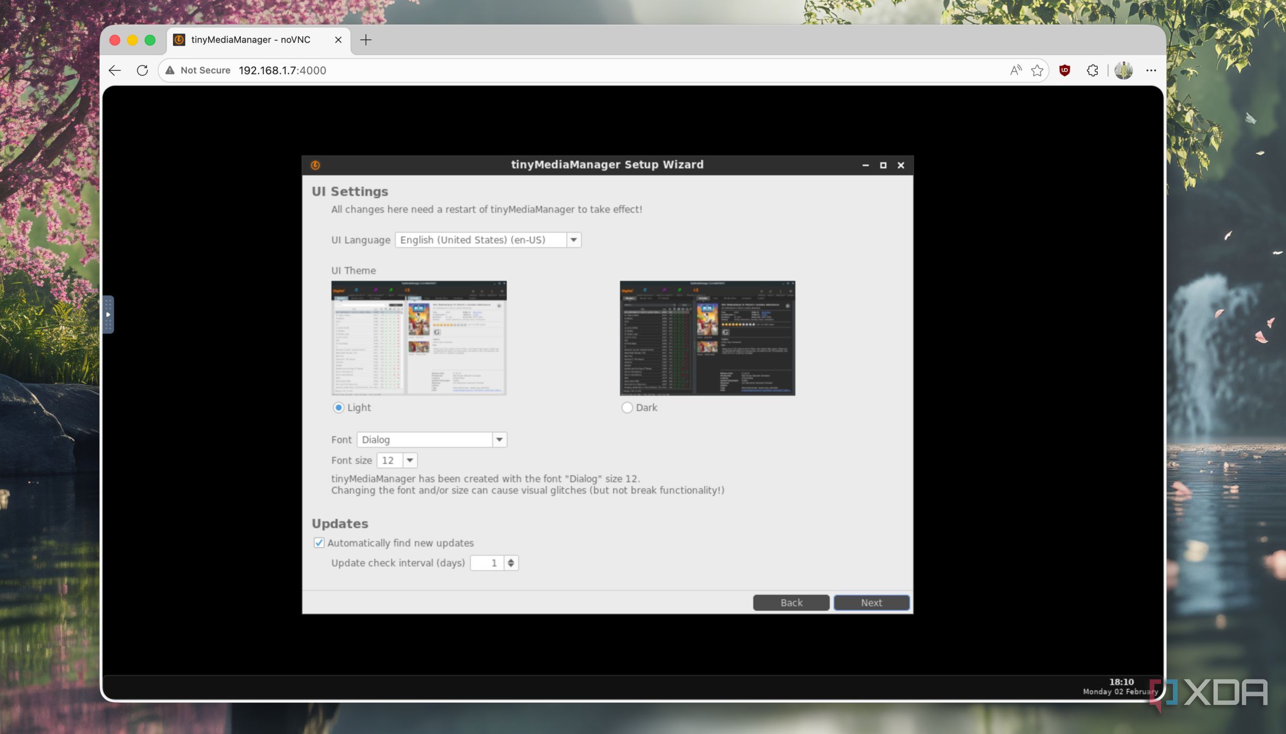Click the browser profile avatar

[1123, 70]
